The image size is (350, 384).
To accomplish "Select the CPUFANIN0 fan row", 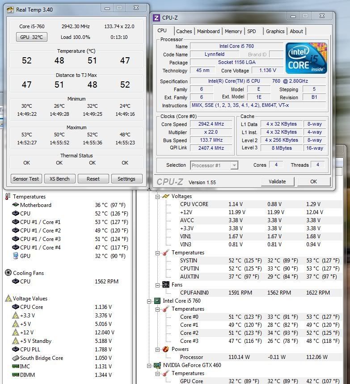I will (x=261, y=293).
